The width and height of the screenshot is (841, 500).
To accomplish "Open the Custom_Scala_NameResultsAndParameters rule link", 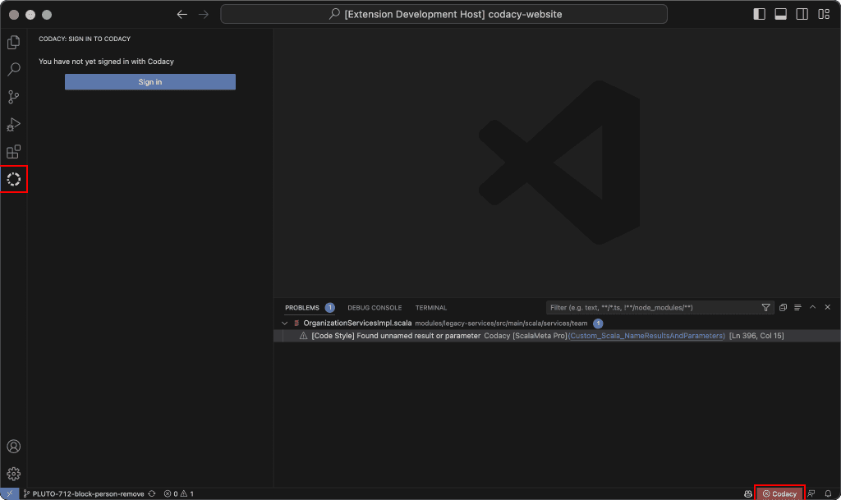I will point(648,335).
